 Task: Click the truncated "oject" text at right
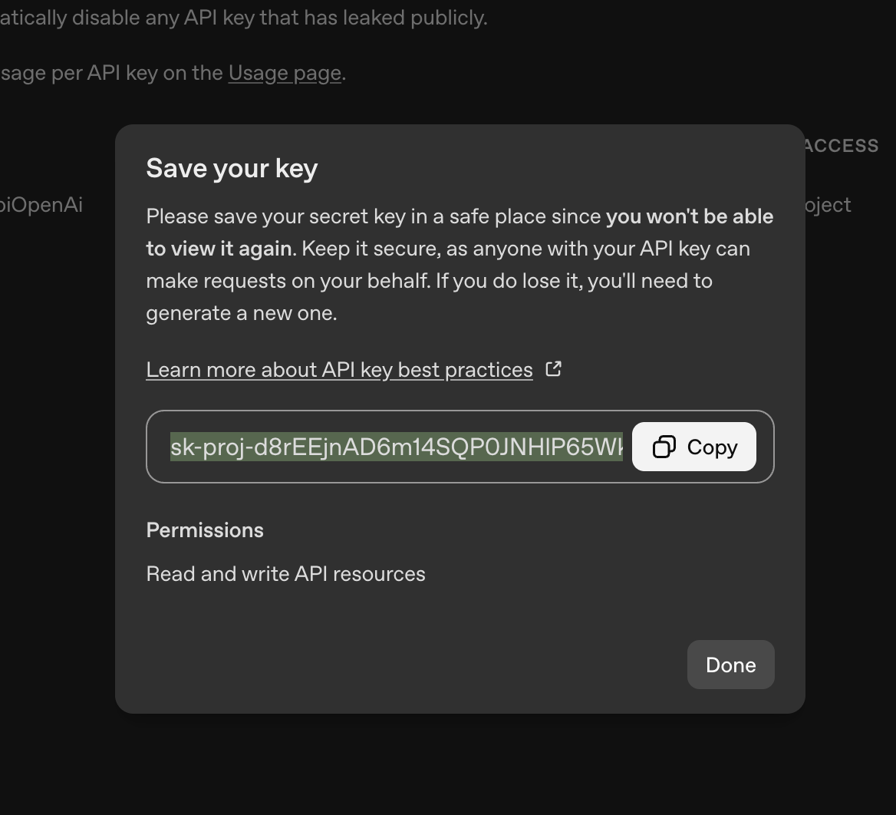click(828, 205)
